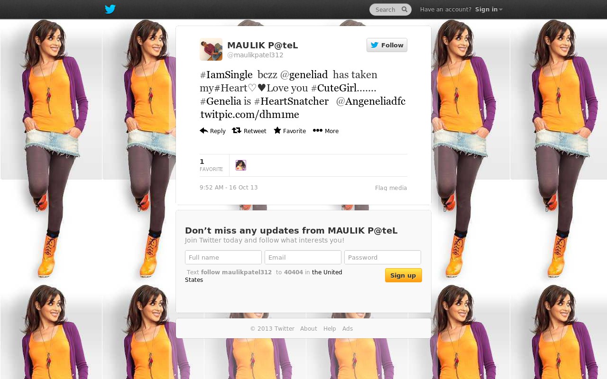Viewport: 607px width, 379px height.
Task: Follow MAULIK P@teL
Action: click(387, 45)
